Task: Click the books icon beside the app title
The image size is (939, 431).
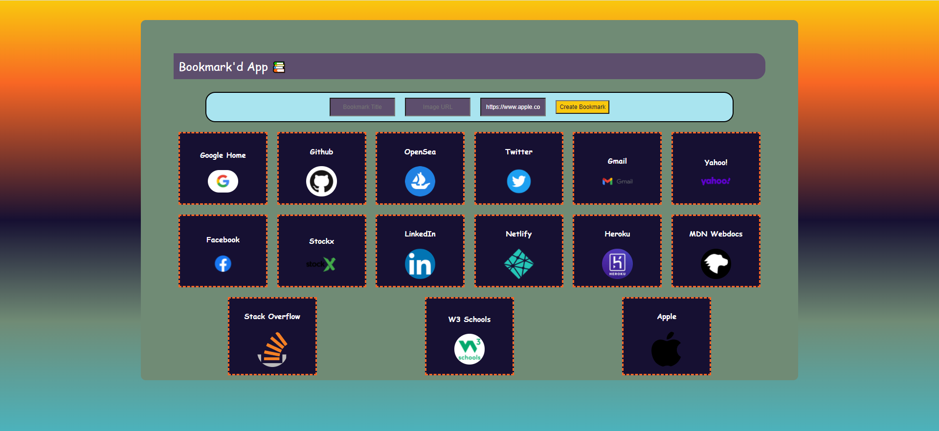Action: tap(279, 67)
